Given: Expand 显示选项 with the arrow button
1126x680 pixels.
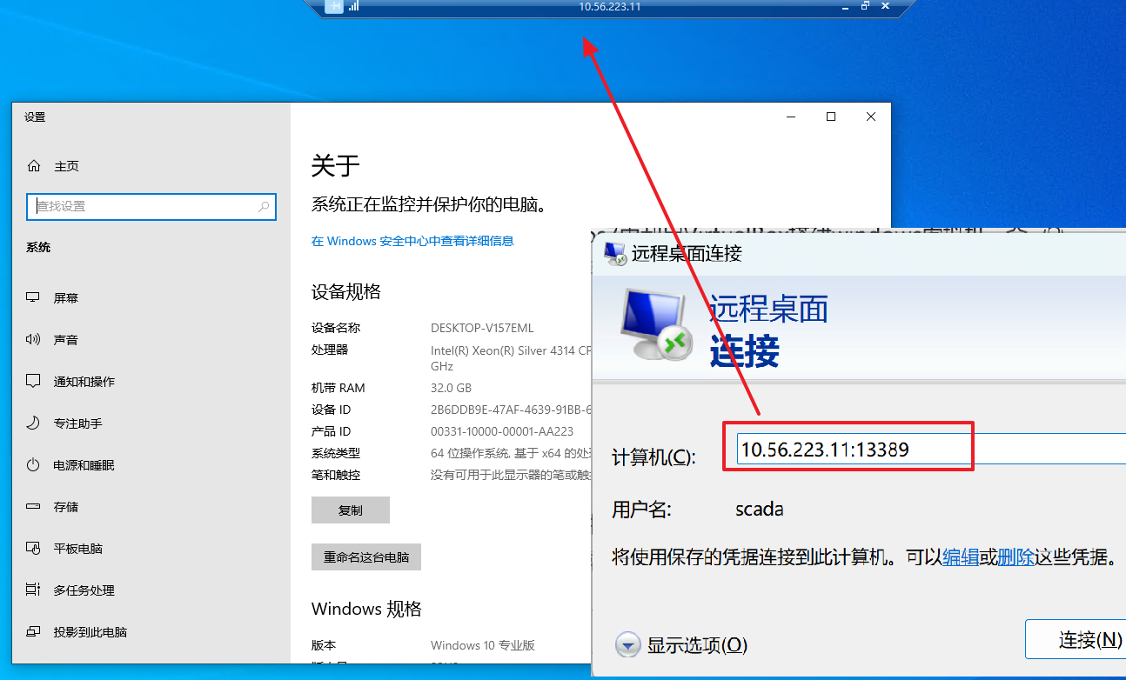Looking at the screenshot, I should click(628, 645).
